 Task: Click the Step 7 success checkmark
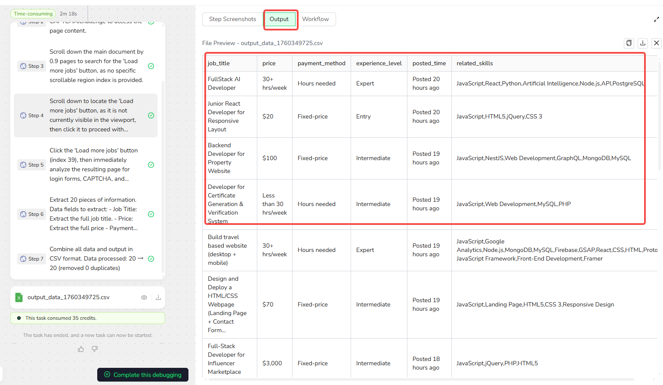pyautogui.click(x=151, y=259)
